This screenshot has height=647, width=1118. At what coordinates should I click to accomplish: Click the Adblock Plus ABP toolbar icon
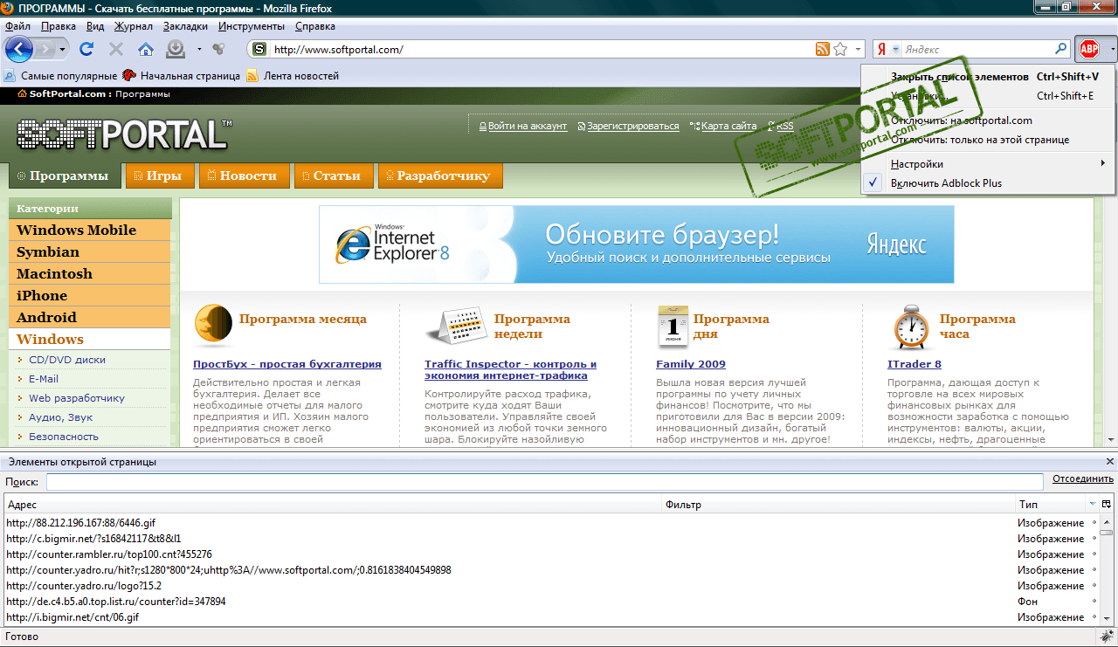[x=1089, y=49]
